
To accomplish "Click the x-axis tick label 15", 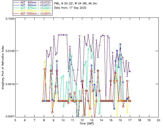I will (x=111, y=120).
